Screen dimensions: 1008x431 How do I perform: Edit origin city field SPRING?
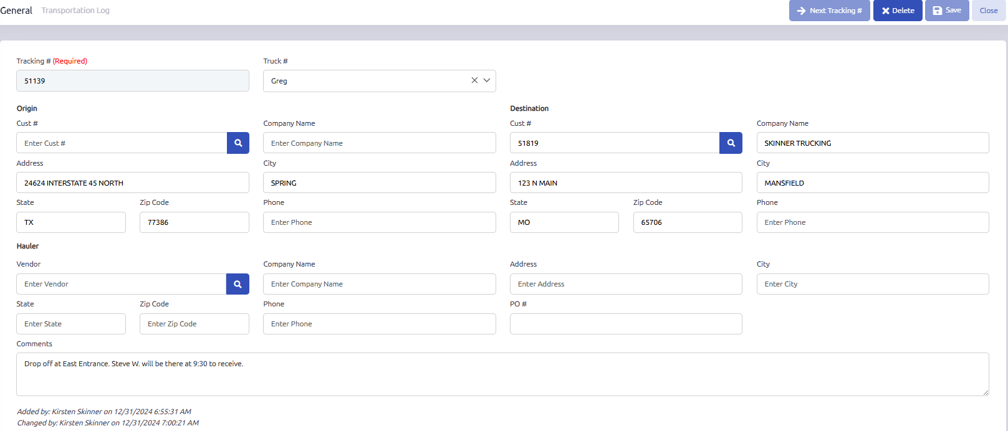coord(380,182)
